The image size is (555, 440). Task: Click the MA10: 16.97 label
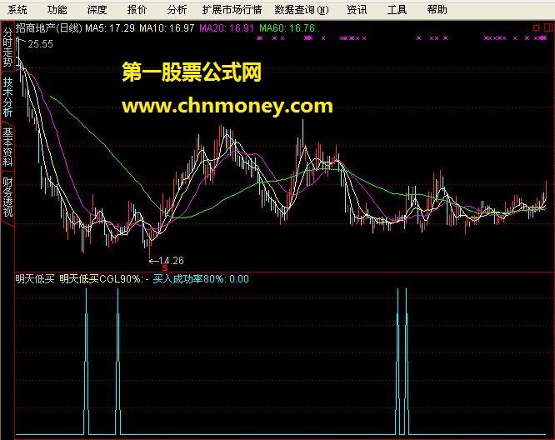click(167, 28)
